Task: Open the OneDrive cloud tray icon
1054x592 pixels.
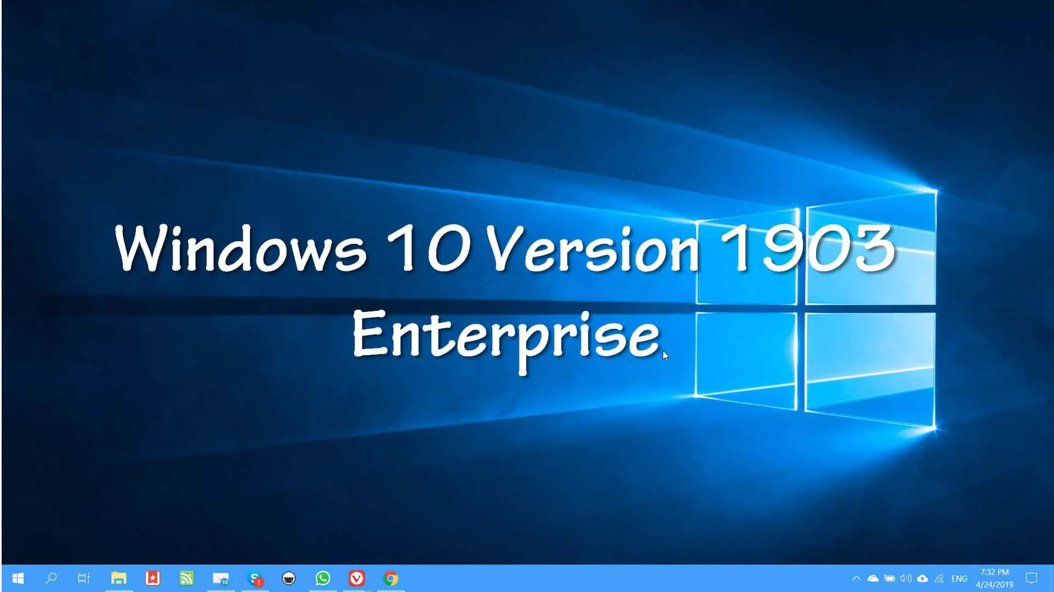Action: point(873,578)
